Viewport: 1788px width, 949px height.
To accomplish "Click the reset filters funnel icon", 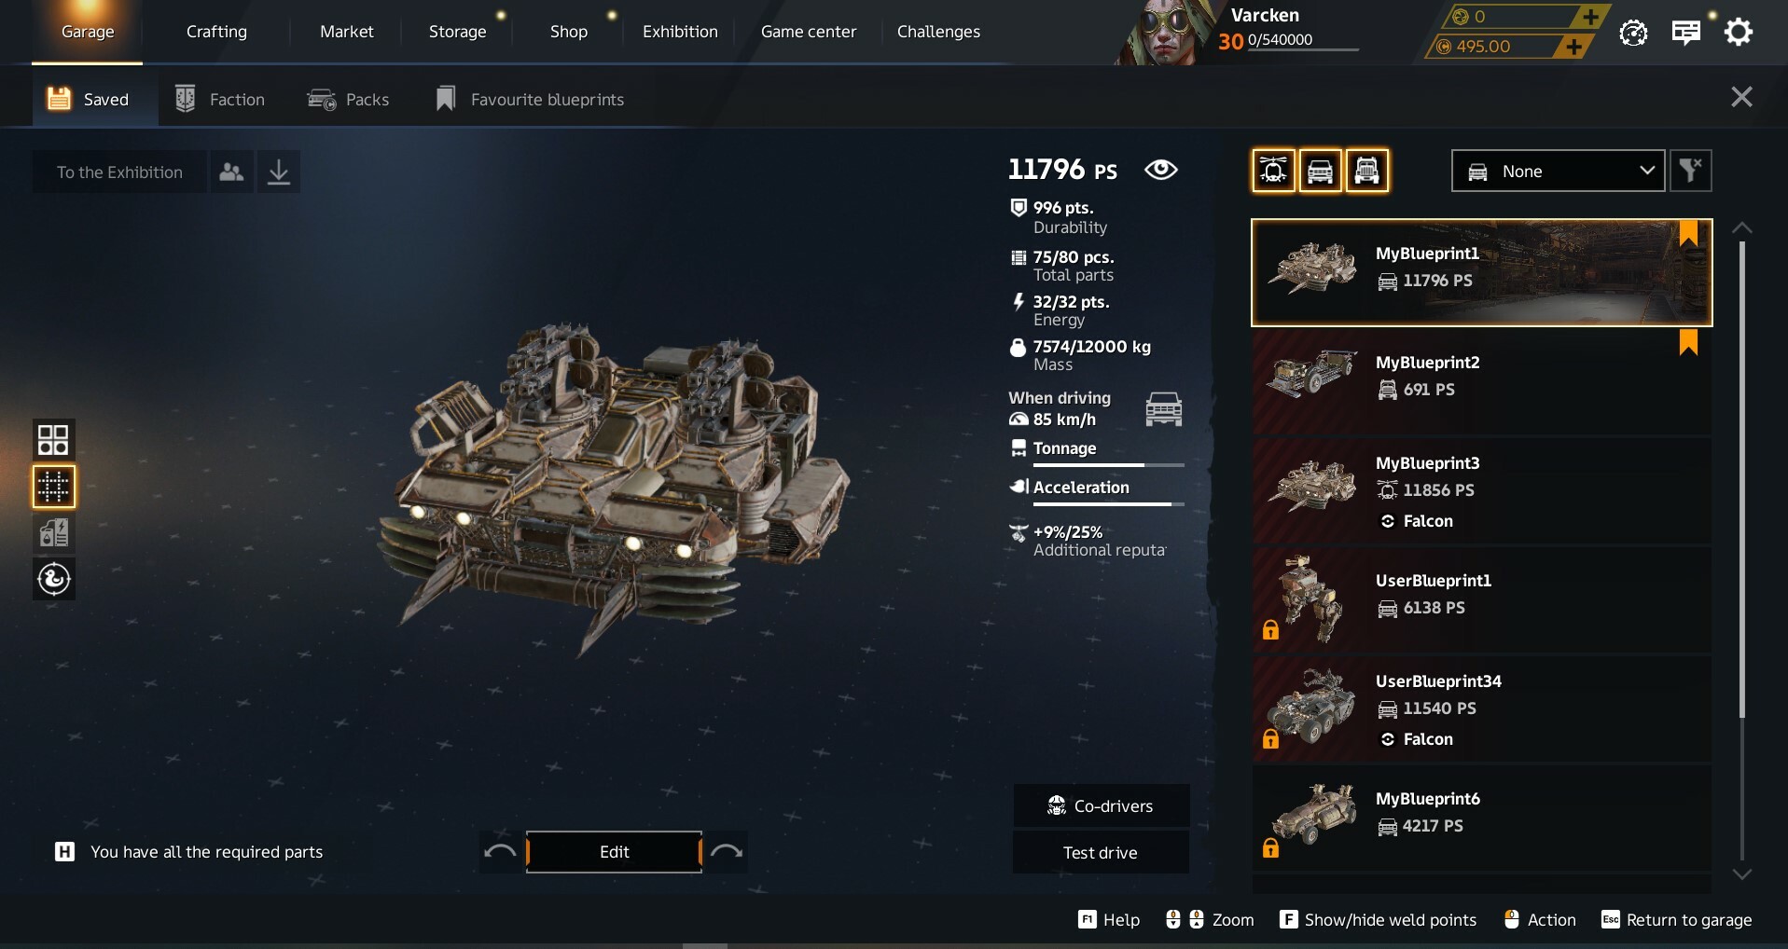I will 1690,171.
